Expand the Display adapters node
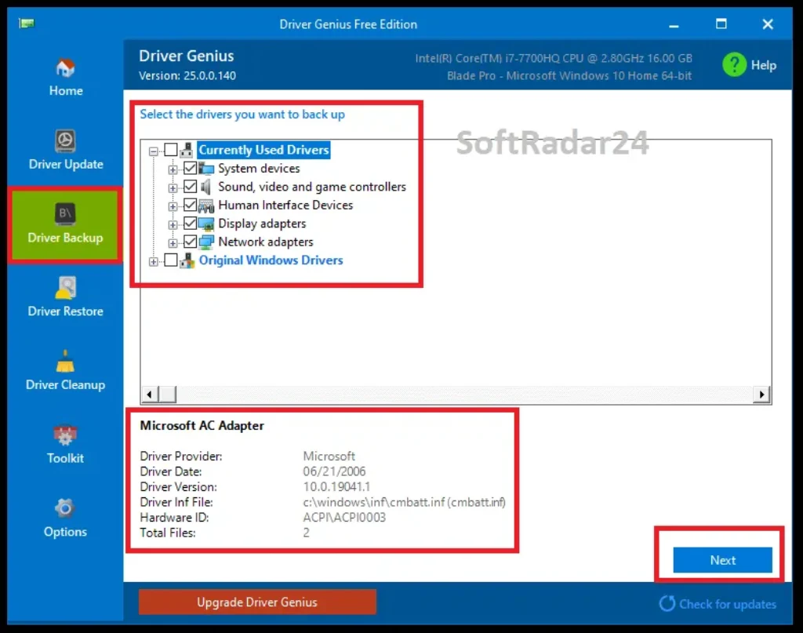This screenshot has width=803, height=633. coord(173,225)
